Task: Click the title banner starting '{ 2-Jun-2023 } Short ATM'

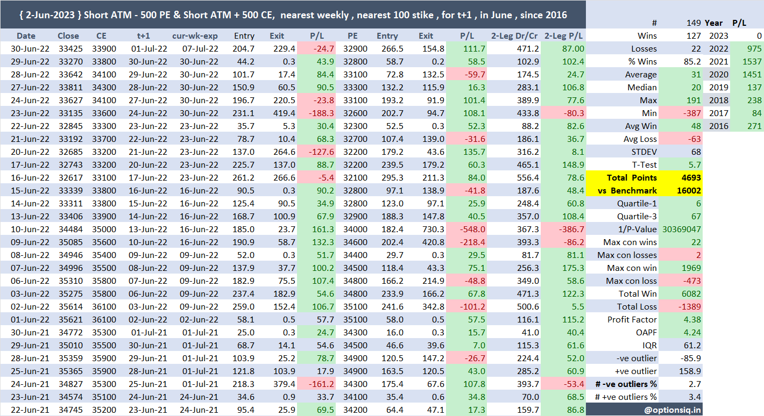Action: [x=293, y=15]
